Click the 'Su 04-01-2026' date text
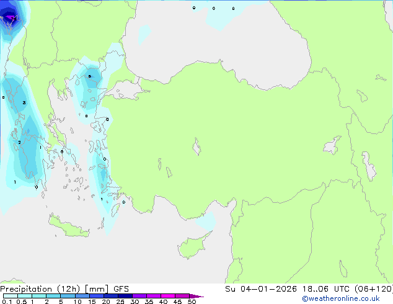 click(261, 289)
